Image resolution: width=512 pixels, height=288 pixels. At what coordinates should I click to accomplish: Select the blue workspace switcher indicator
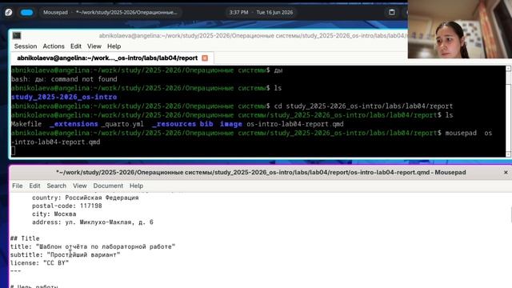26,13
